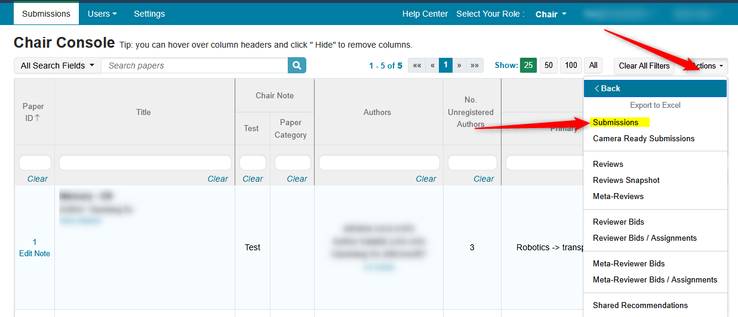
Task: Select Camera Ready Submissions export
Action: 643,138
